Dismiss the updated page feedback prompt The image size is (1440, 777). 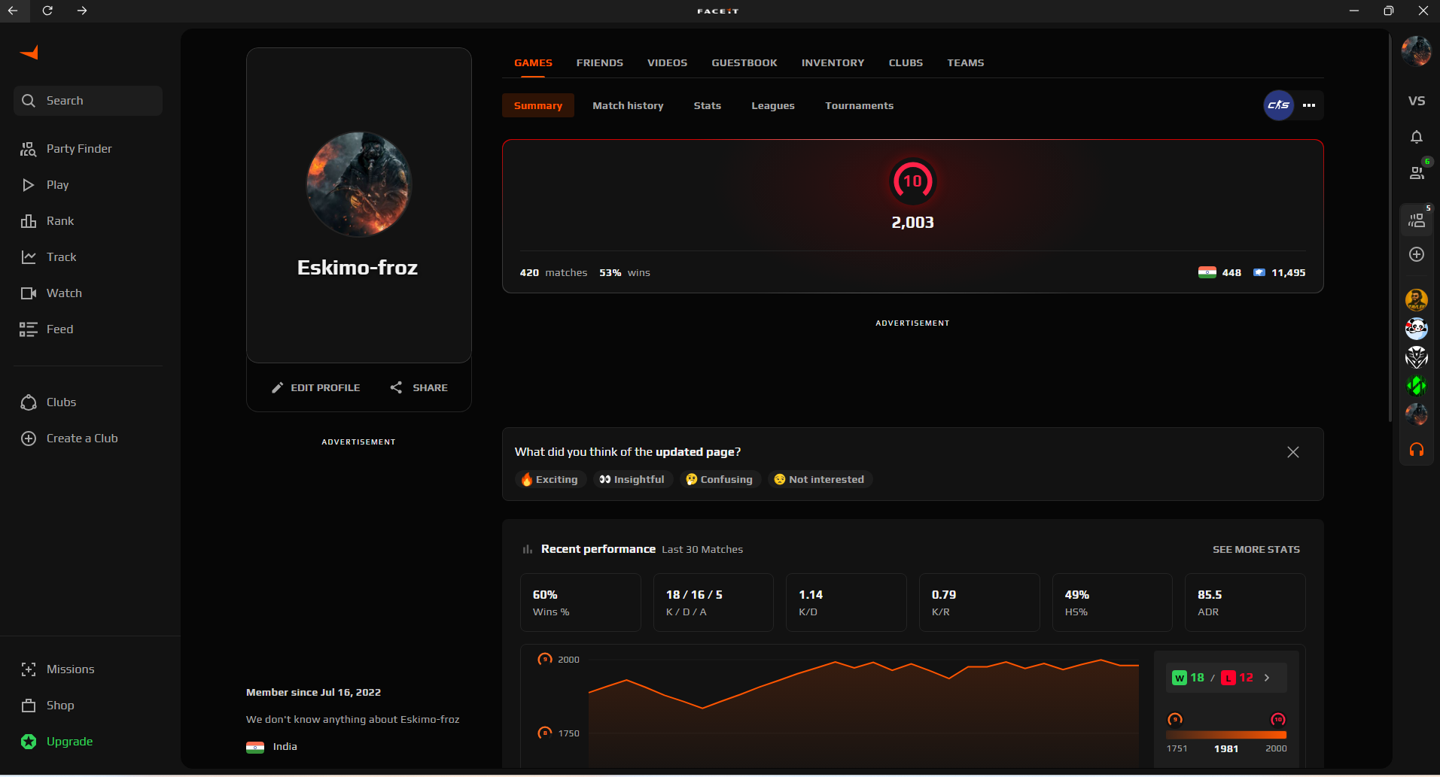click(1293, 452)
